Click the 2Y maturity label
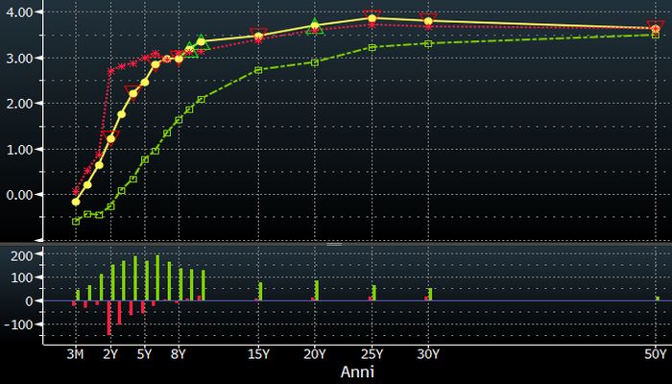Screen dimensions: 672x384 (x=110, y=354)
